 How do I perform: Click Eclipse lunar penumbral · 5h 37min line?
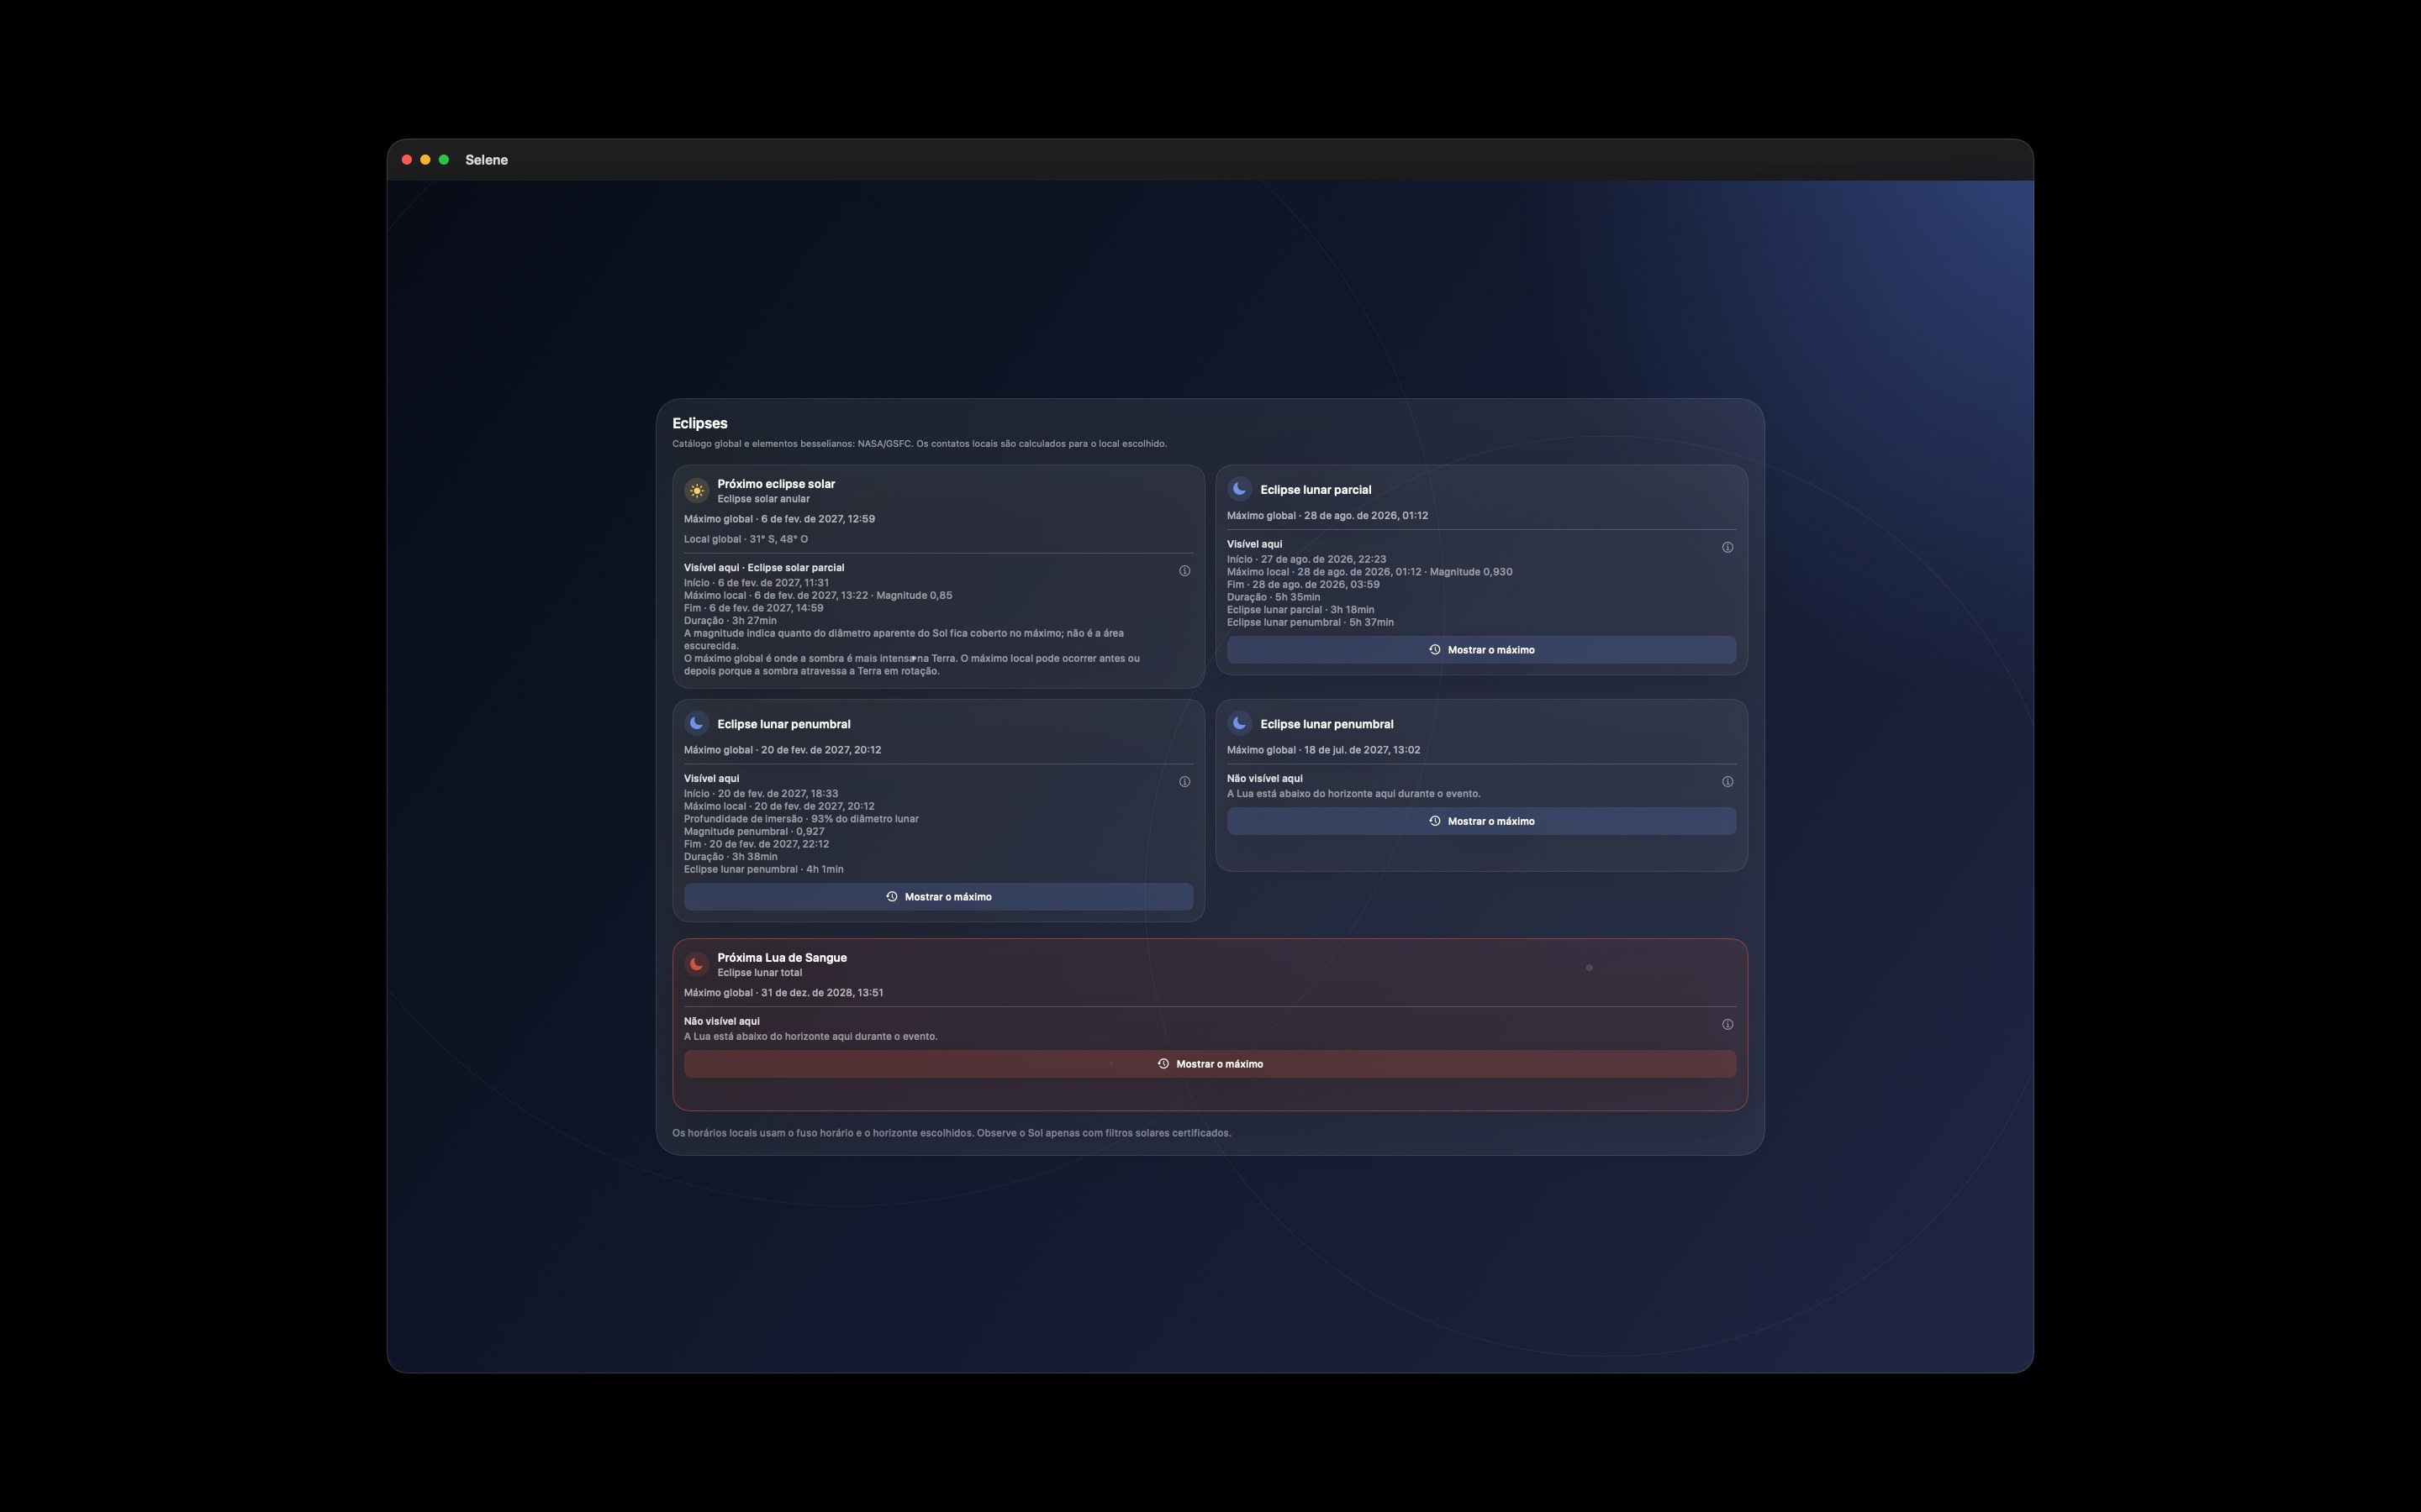coord(1311,623)
